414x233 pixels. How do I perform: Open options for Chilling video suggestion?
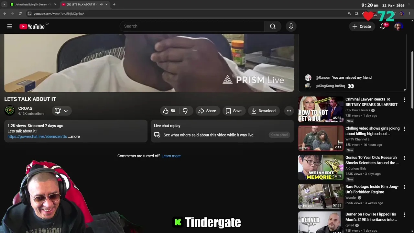(x=404, y=129)
